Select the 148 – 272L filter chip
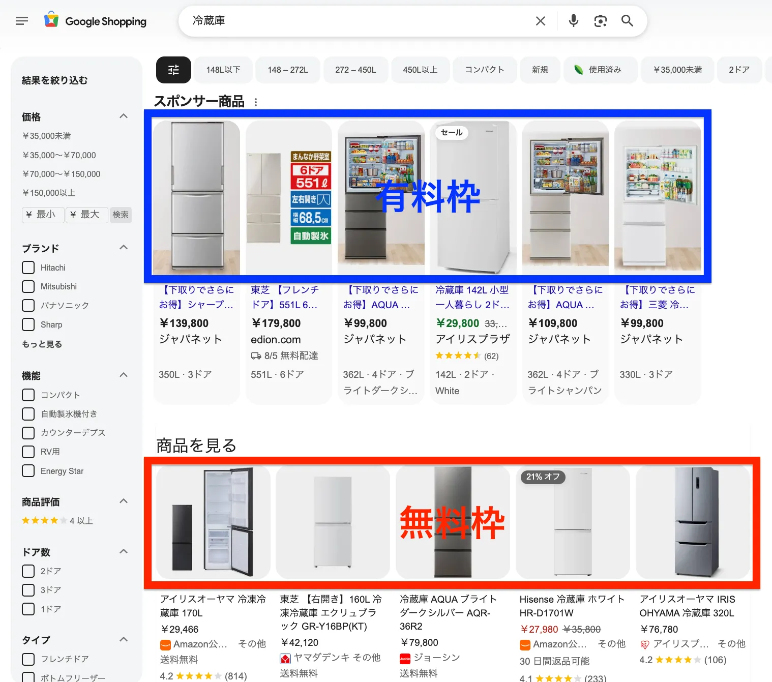772x682 pixels. pyautogui.click(x=288, y=70)
